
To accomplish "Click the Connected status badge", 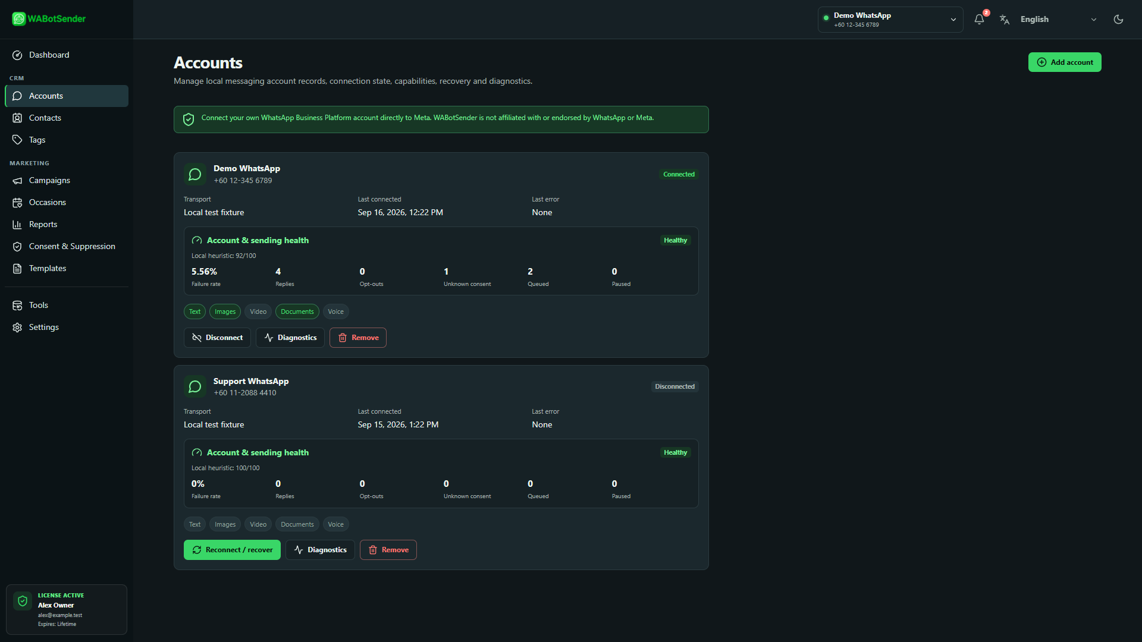I will point(679,174).
